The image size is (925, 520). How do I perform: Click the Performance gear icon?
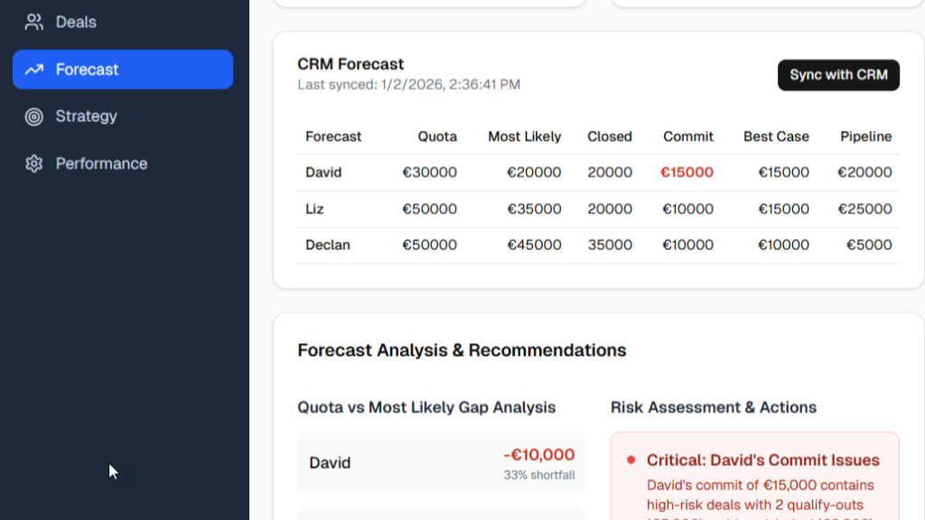33,163
